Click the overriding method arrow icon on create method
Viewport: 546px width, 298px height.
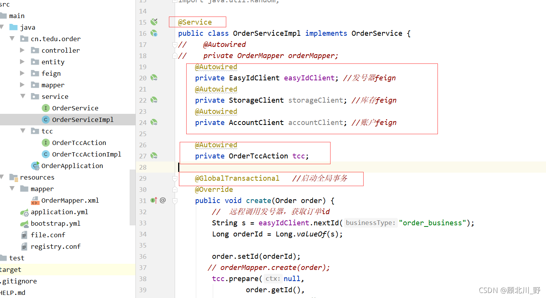[153, 200]
